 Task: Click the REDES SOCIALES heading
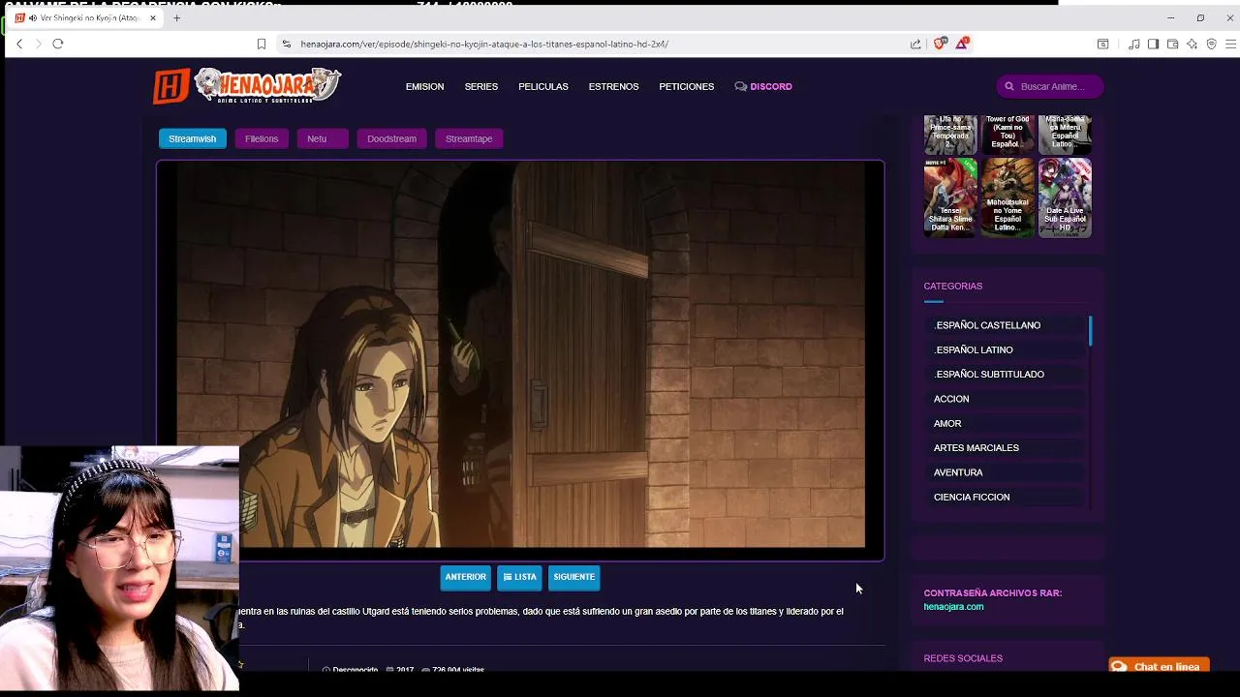click(x=963, y=658)
